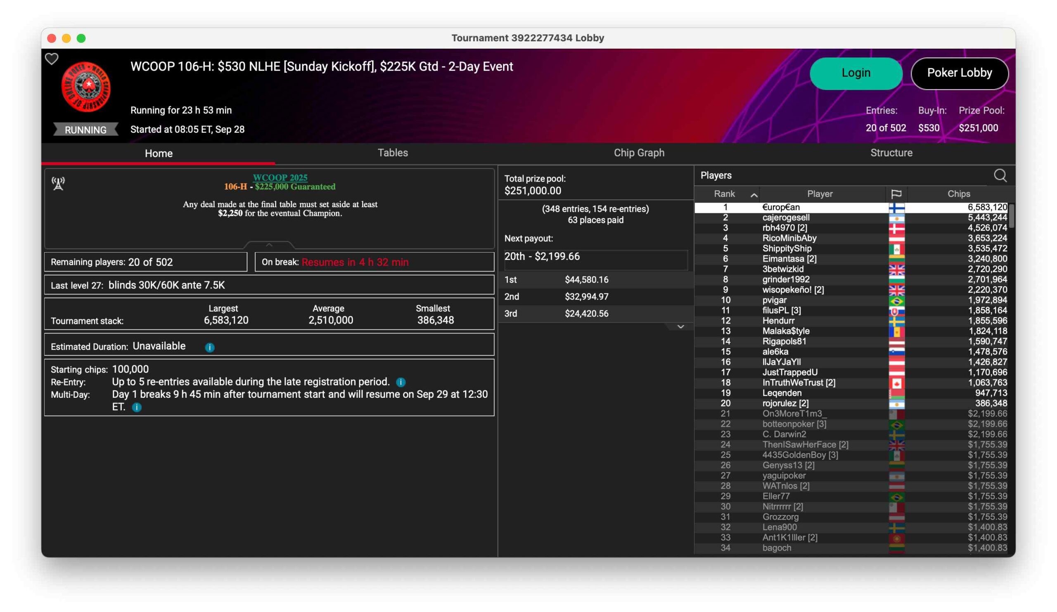Toggle the Rank column sort arrow
Image resolution: width=1057 pixels, height=612 pixels.
pyautogui.click(x=754, y=194)
